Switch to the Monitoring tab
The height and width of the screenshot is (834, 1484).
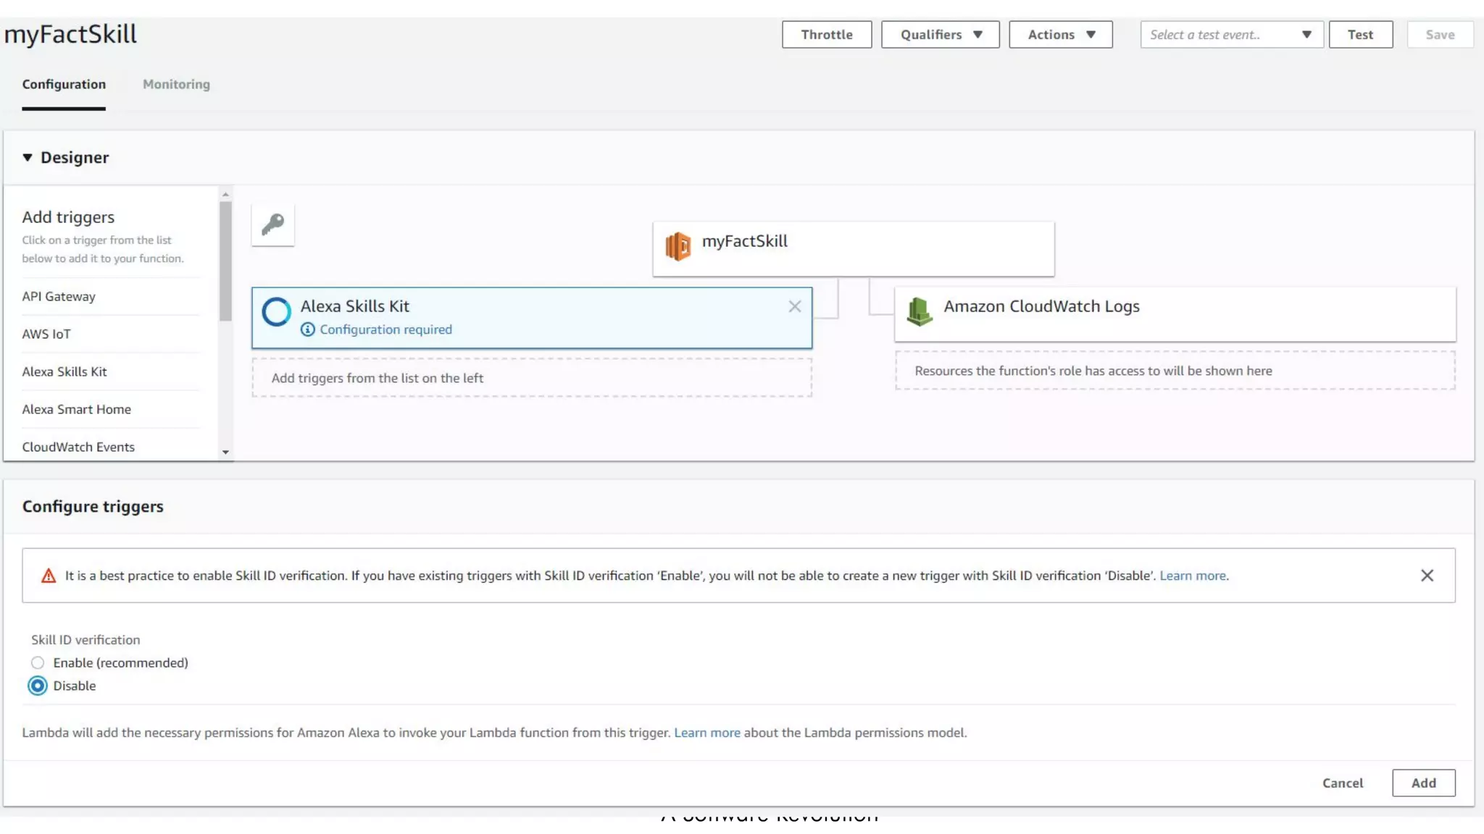pyautogui.click(x=176, y=84)
